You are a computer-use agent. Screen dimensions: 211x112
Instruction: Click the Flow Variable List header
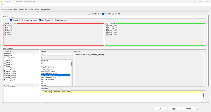tap(10, 86)
